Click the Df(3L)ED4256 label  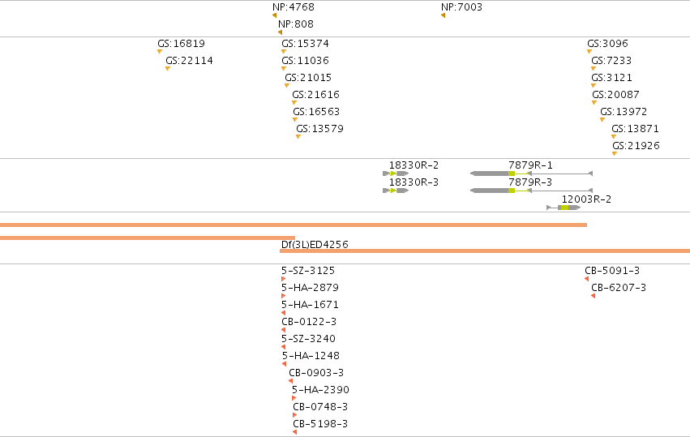[315, 245]
